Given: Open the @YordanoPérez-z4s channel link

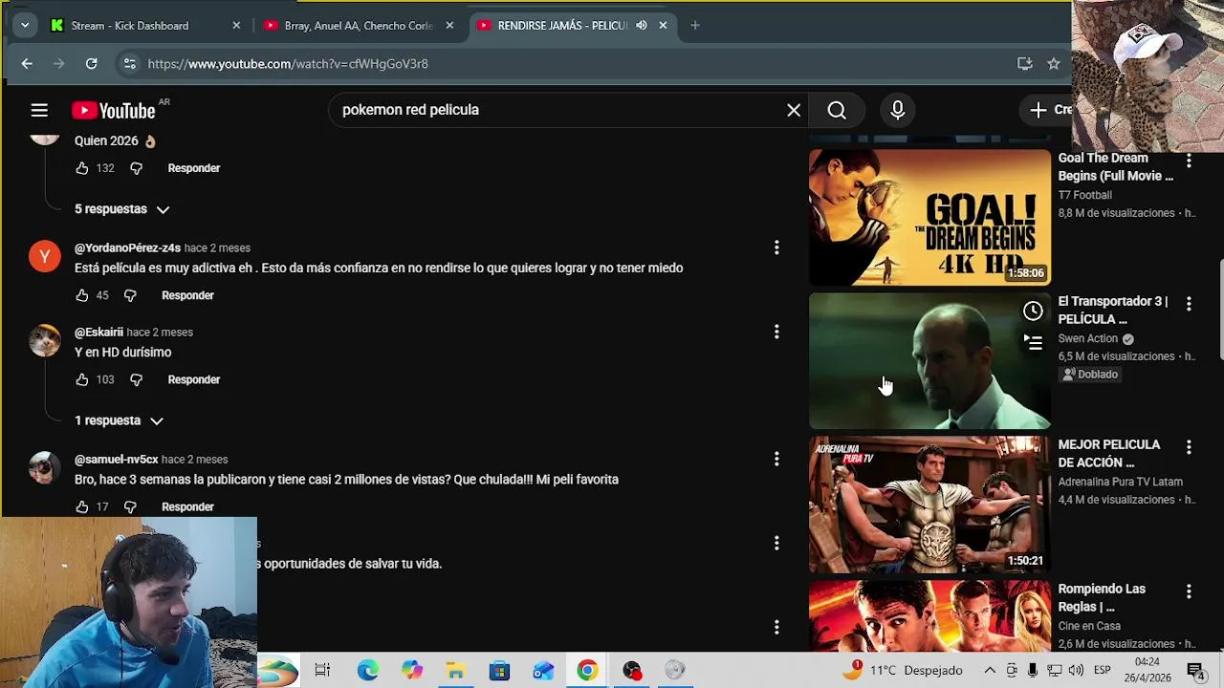Looking at the screenshot, I should 127,248.
